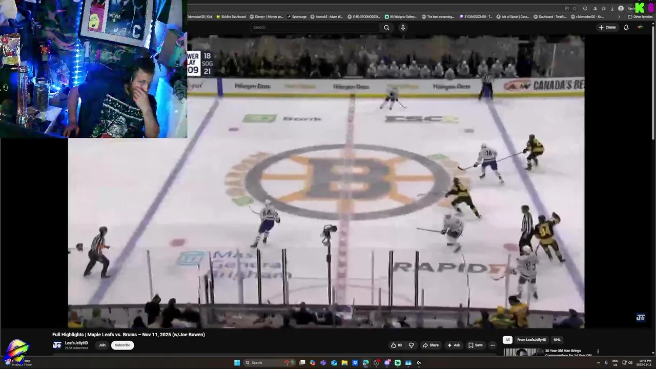Dislike the video with thumbs down
This screenshot has width=656, height=369.
pyautogui.click(x=411, y=345)
